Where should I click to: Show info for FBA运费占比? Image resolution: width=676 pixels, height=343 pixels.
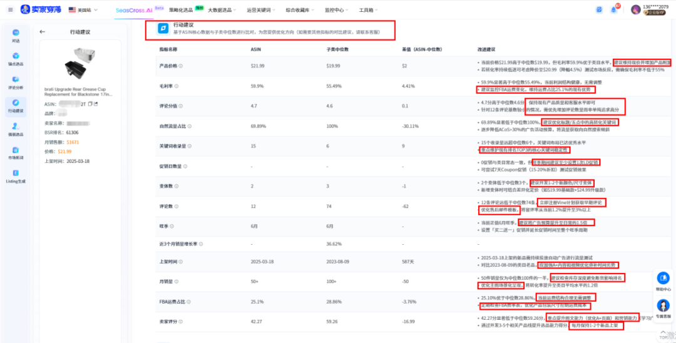point(188,302)
